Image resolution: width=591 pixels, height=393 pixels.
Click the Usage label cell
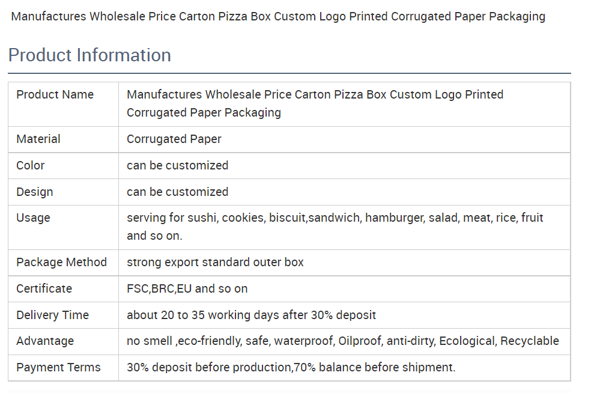(34, 218)
